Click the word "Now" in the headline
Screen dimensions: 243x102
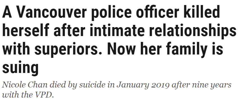[x=121, y=49]
